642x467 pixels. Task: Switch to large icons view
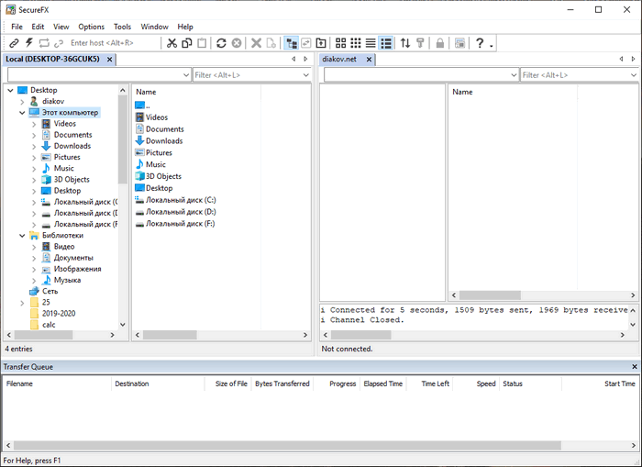click(340, 43)
